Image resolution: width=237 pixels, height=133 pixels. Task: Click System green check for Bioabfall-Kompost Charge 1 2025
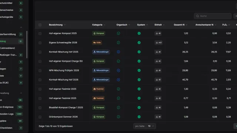coord(139,108)
